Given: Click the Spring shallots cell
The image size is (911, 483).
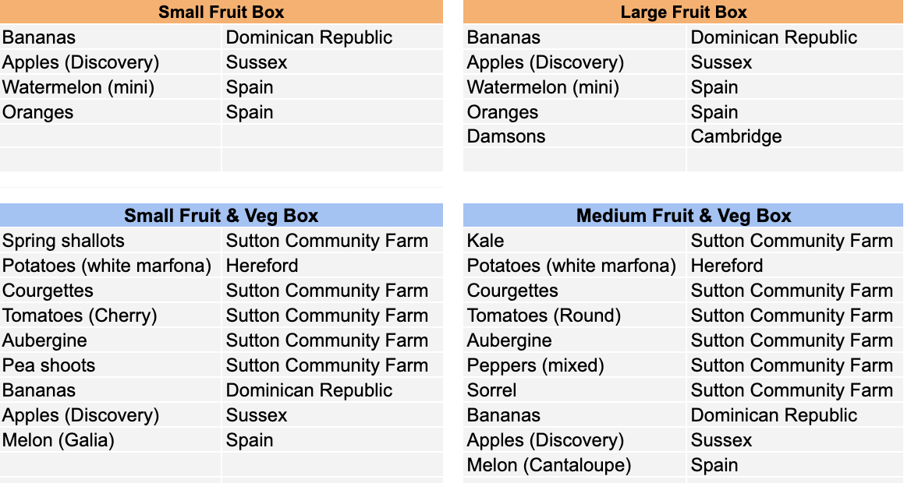Looking at the screenshot, I should pyautogui.click(x=111, y=241).
